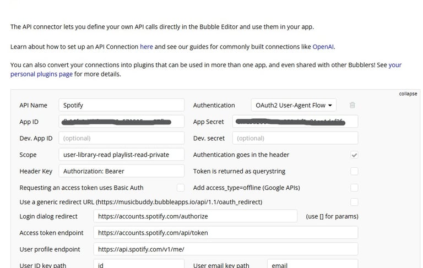This screenshot has height=268, width=423.
Task: Edit the Access token endpoint field
Action: [x=226, y=233]
